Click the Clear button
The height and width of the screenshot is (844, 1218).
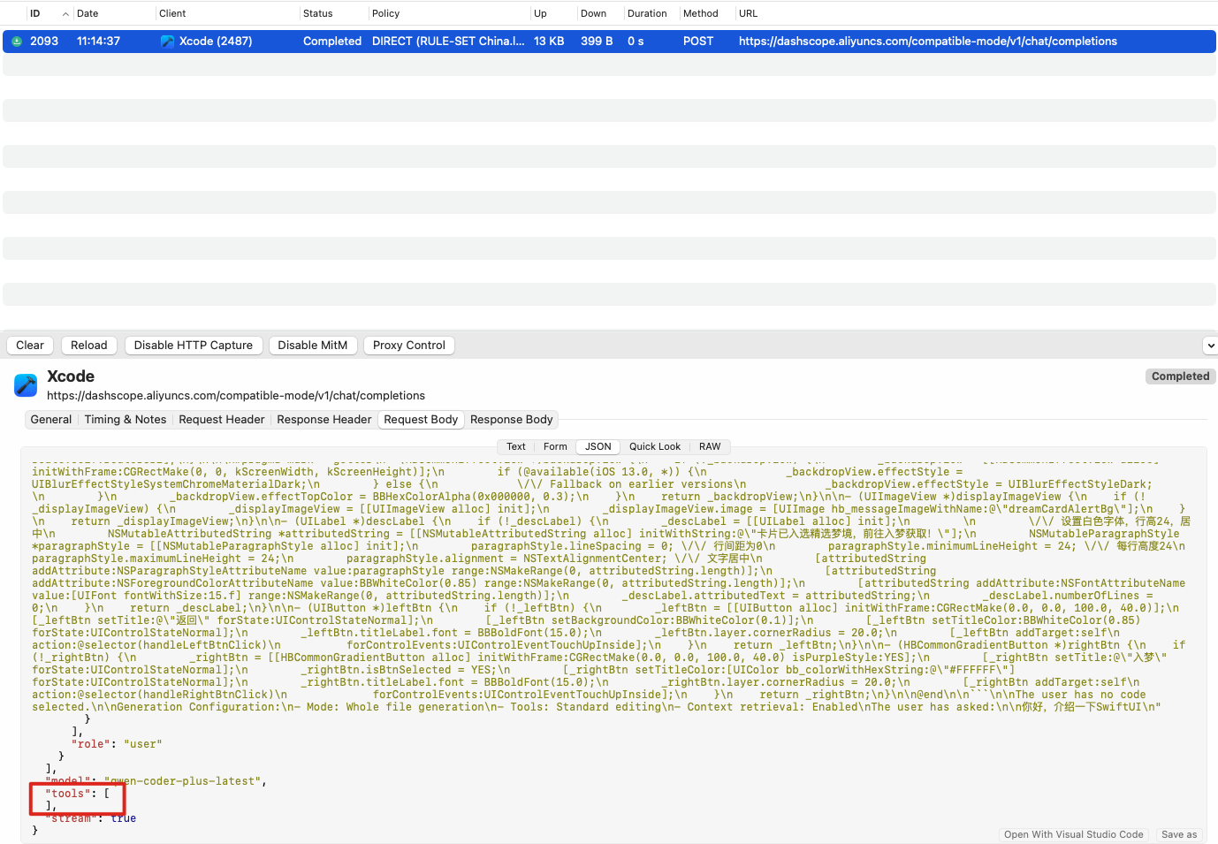(x=30, y=346)
